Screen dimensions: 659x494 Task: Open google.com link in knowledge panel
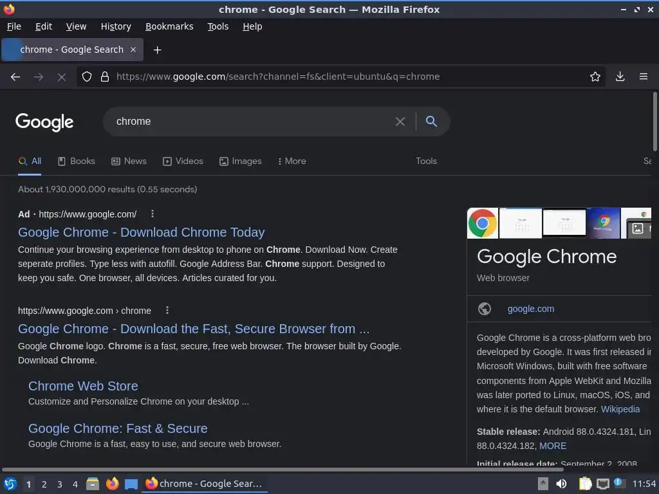coord(531,309)
